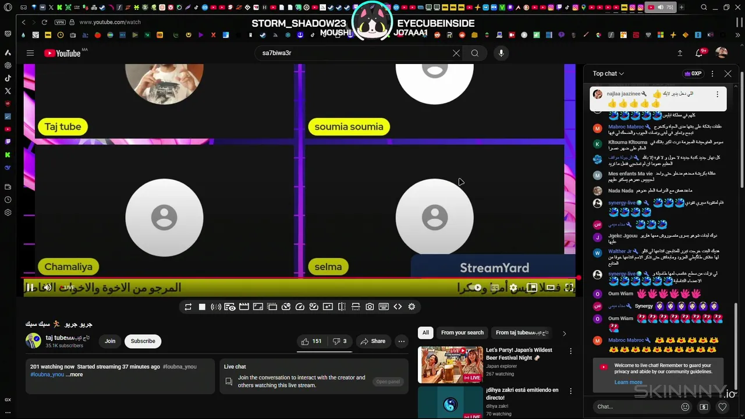Toggle the autoplay switch in the player
Viewport: 745px width, 419px height.
coord(477,287)
